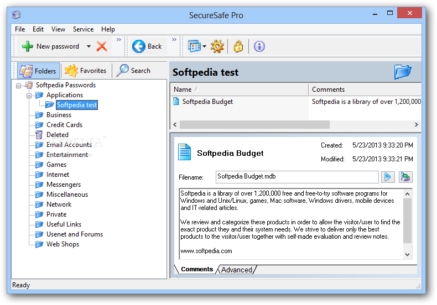437x305 pixels.
Task: Select the Softpedia Passwords root item
Action: point(66,85)
